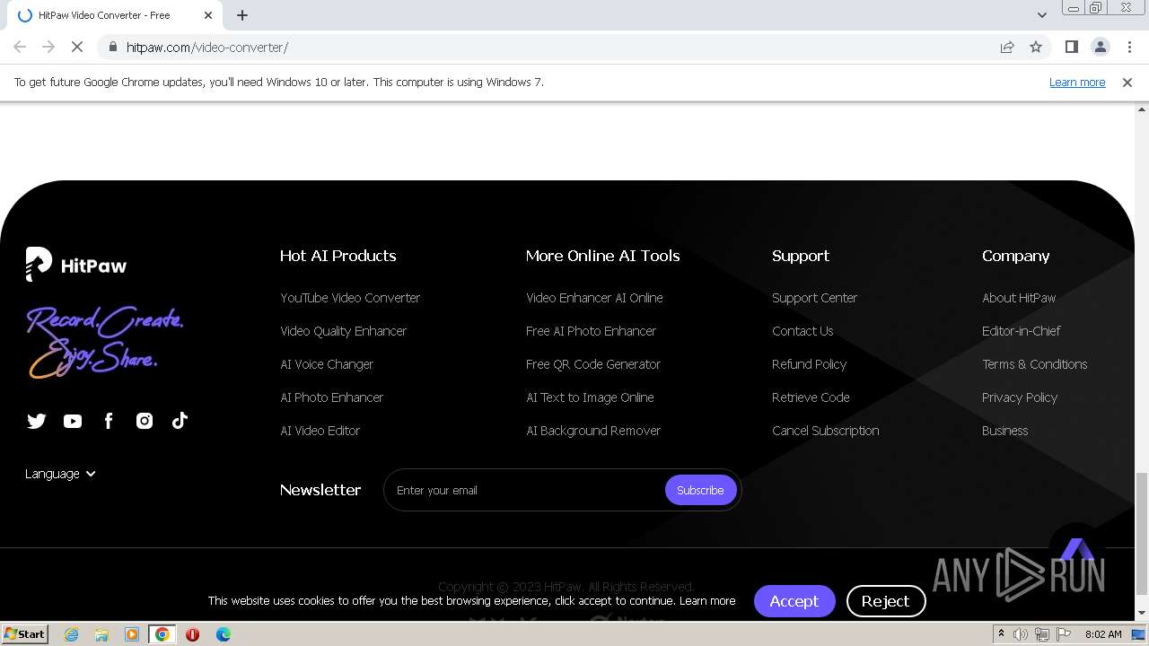
Task: Dismiss the Chrome update notice
Action: pyautogui.click(x=1127, y=82)
